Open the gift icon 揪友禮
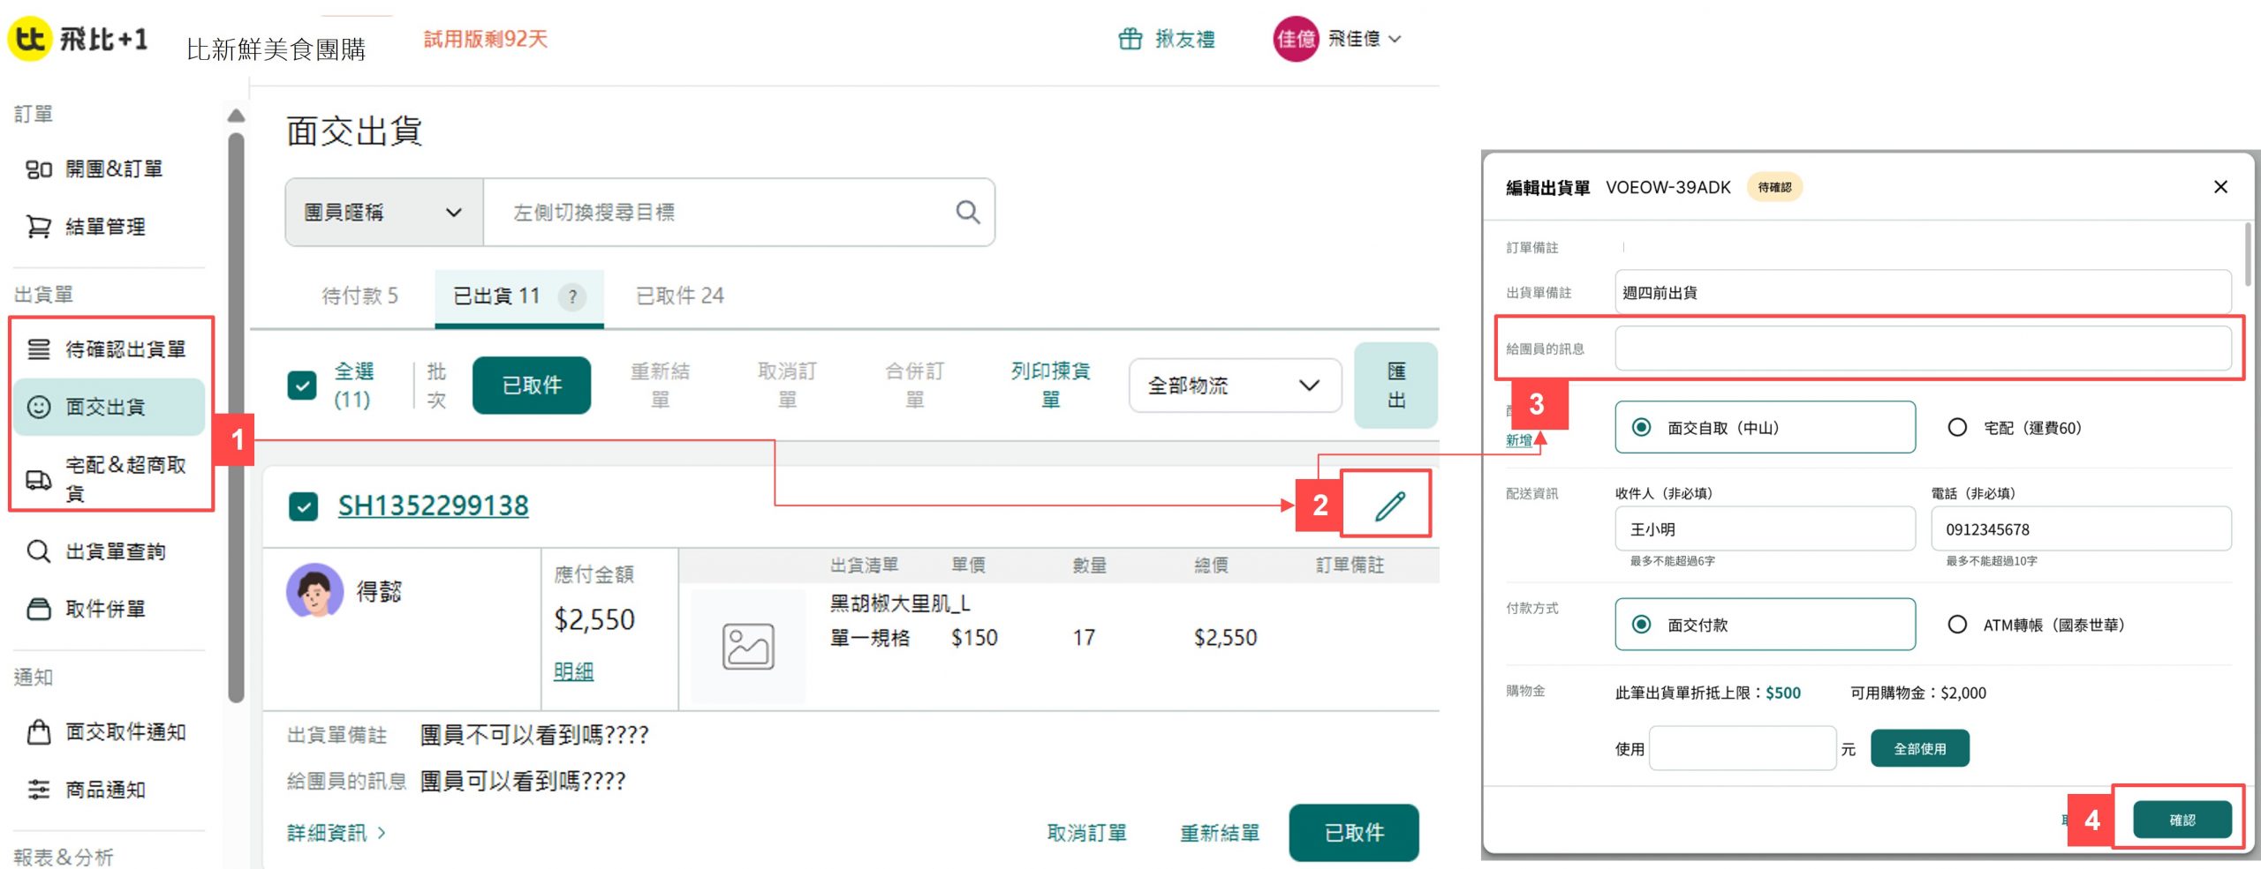 tap(1130, 39)
